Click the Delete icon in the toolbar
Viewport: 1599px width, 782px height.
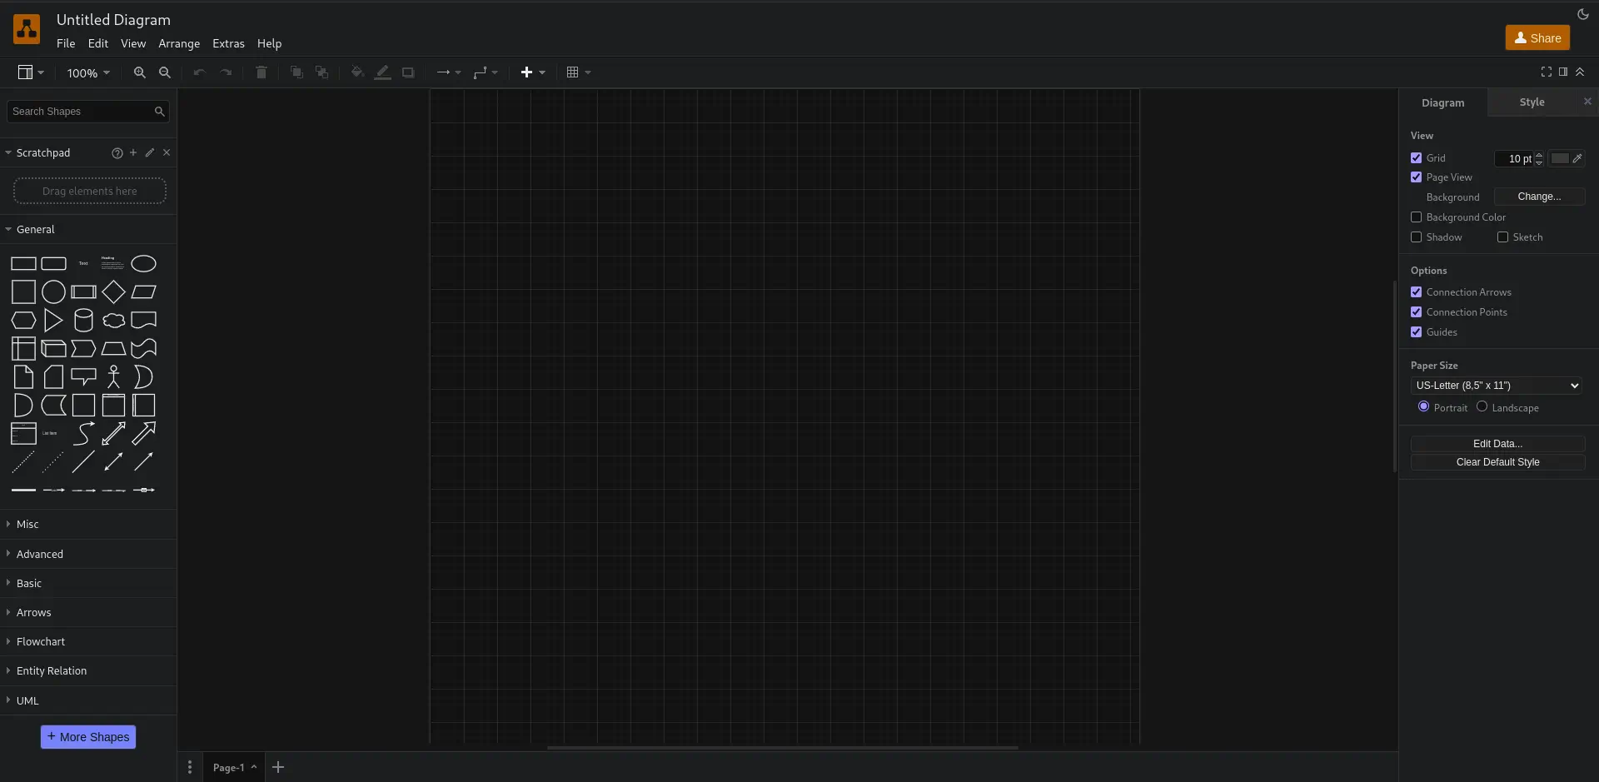pyautogui.click(x=261, y=72)
